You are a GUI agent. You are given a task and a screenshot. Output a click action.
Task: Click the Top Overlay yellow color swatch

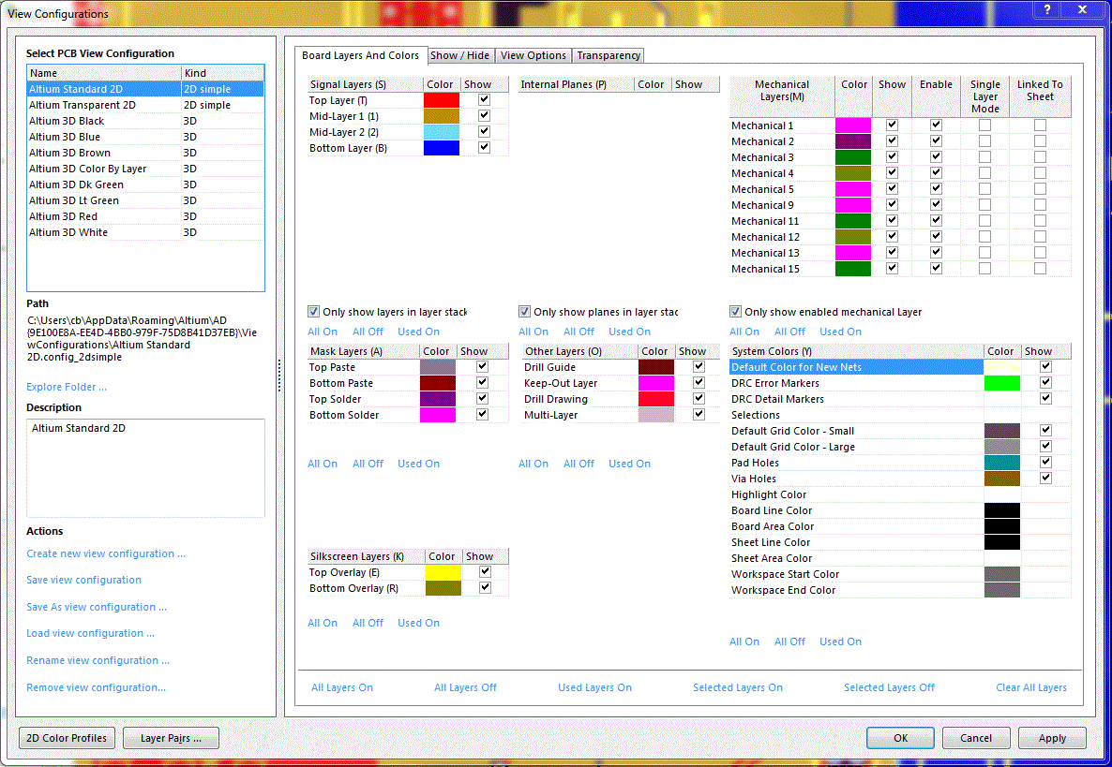pos(443,572)
